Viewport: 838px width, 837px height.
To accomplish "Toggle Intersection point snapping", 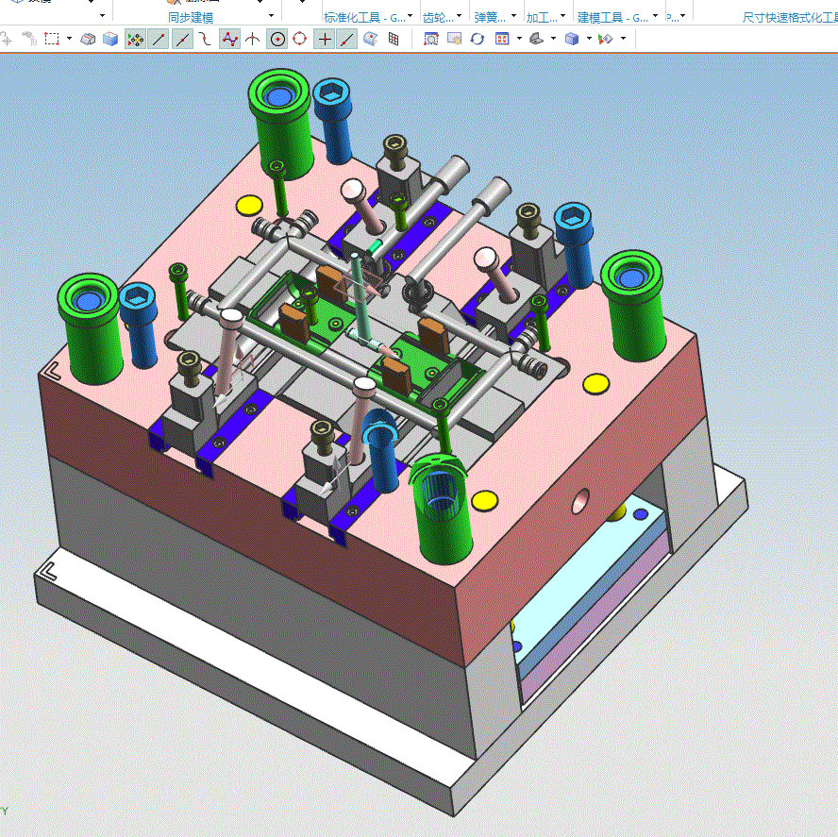I will click(x=253, y=39).
